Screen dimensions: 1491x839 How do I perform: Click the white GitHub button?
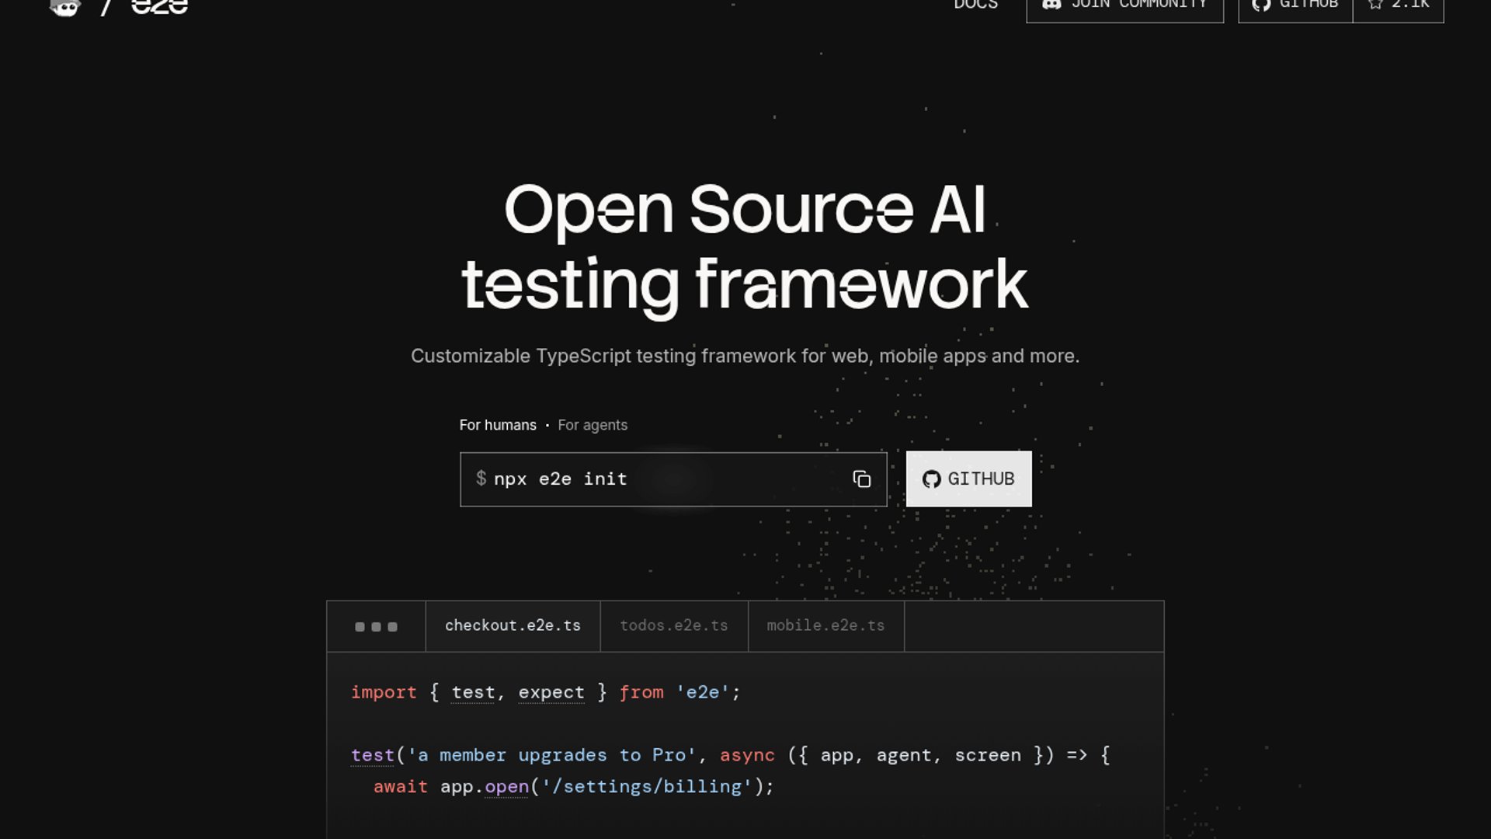[x=969, y=479]
